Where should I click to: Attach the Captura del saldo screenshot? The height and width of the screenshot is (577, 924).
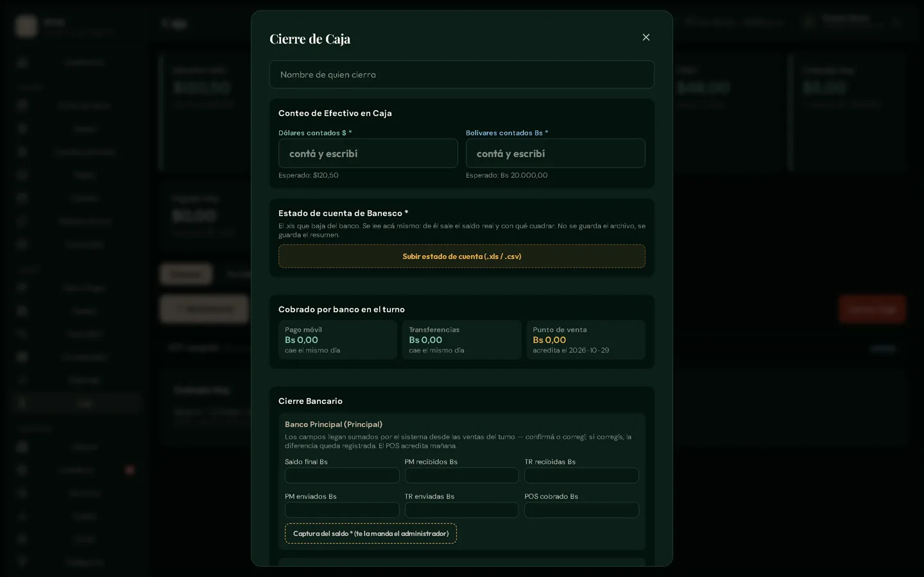tap(371, 533)
